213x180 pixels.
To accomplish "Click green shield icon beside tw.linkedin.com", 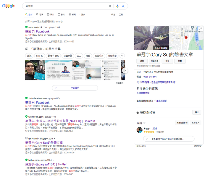I will (26, 116).
